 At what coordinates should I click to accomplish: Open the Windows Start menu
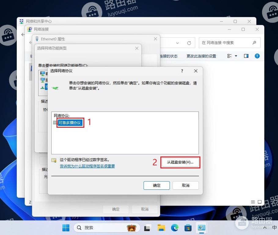[66, 228]
